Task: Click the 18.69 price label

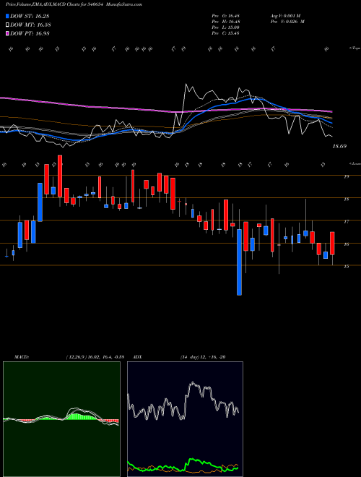Action: 339,146
